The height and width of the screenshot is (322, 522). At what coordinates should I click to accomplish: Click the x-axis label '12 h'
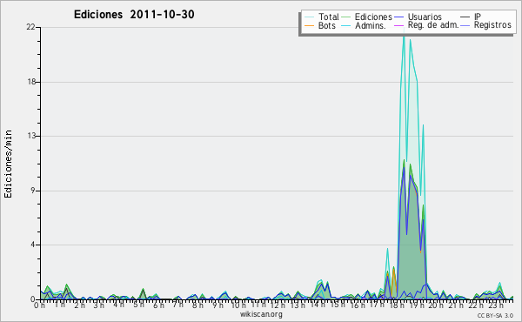click(278, 305)
